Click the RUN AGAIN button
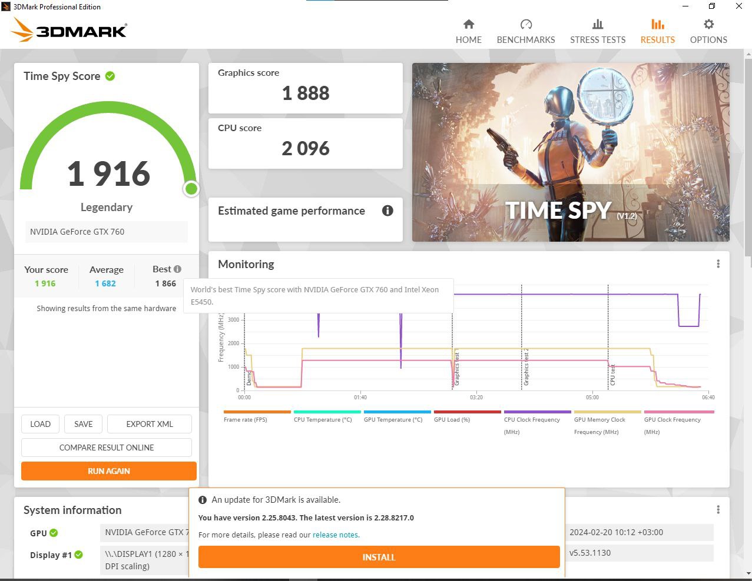The height and width of the screenshot is (581, 752). click(109, 471)
